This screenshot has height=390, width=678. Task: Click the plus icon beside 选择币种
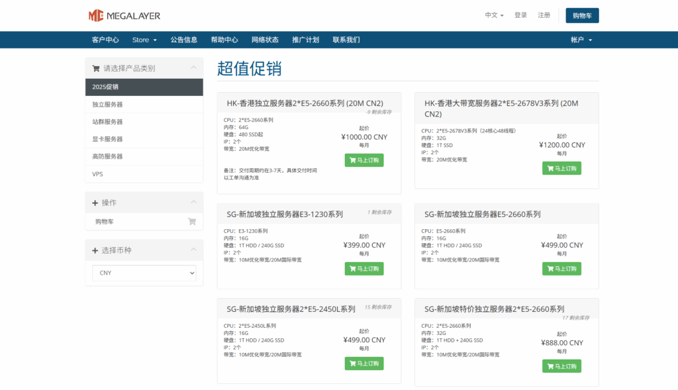point(95,250)
